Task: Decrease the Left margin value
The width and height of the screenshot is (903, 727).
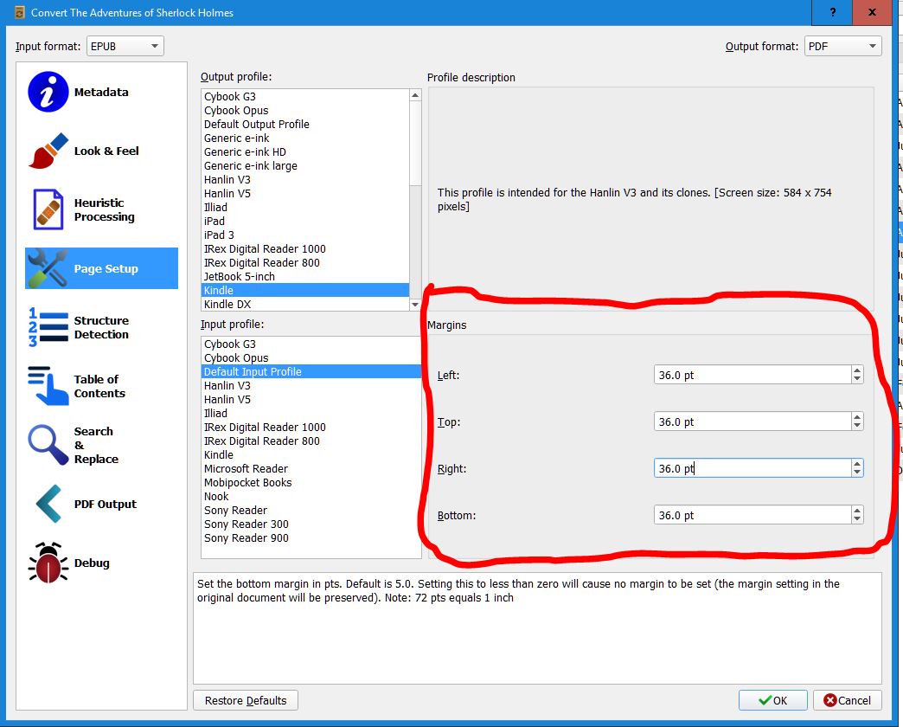Action: click(x=857, y=380)
